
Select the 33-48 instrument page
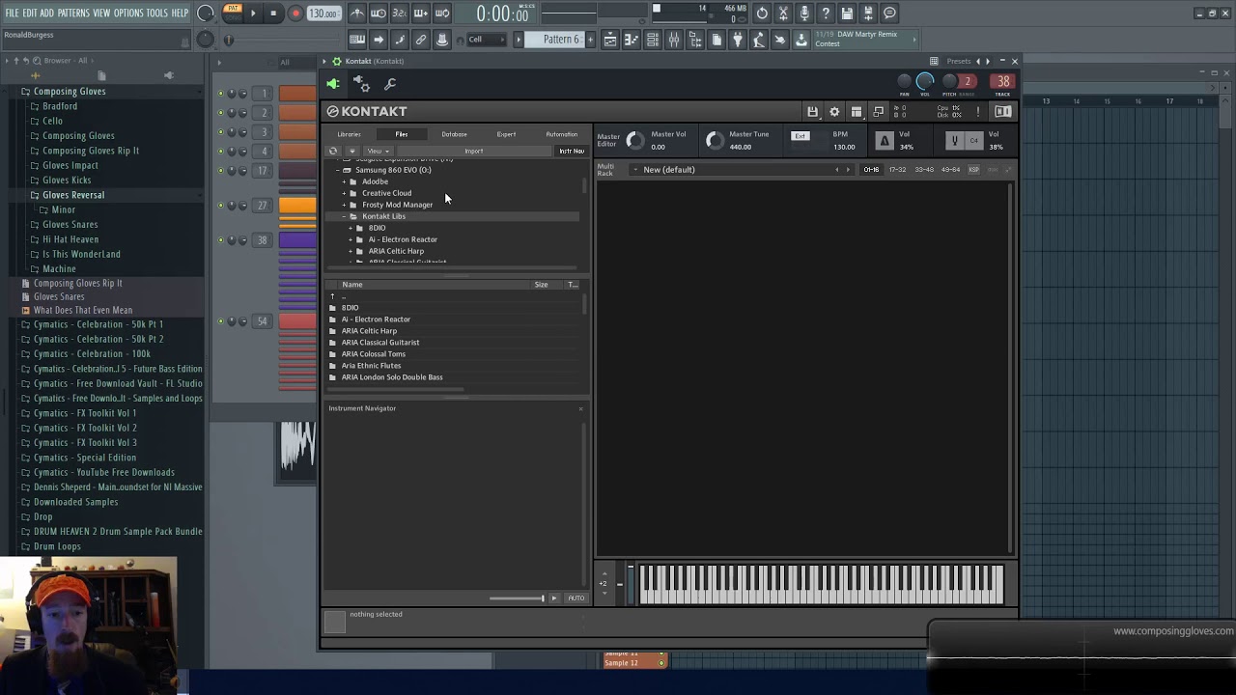[924, 170]
